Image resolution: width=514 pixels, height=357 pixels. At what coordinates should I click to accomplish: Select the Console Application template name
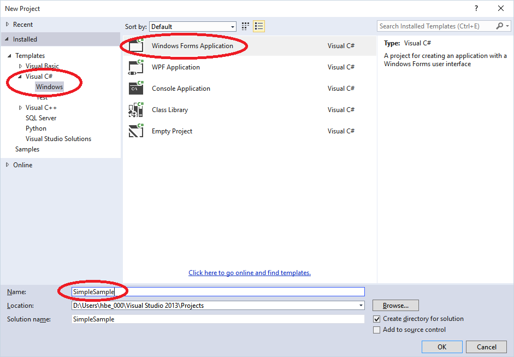tap(181, 89)
